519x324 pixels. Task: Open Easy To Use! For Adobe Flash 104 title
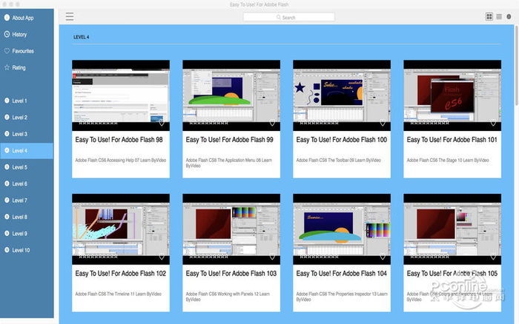pyautogui.click(x=340, y=273)
